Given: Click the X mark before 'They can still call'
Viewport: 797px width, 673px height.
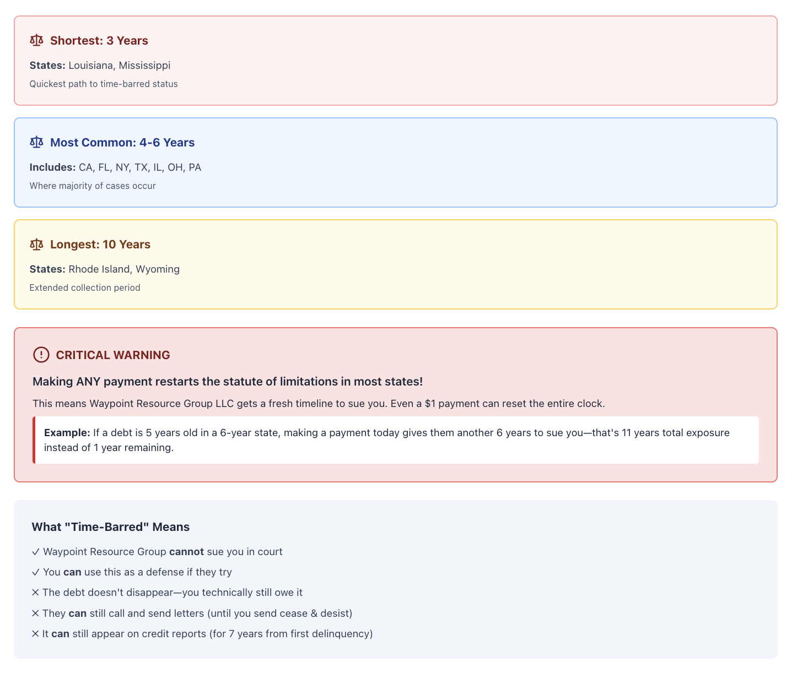Looking at the screenshot, I should [x=36, y=613].
